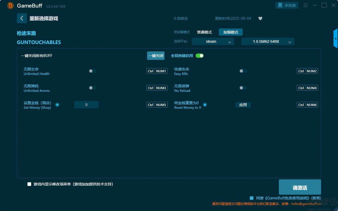Click the heart favorite icon
Screen dimensions: 338x211
(x=260, y=18)
